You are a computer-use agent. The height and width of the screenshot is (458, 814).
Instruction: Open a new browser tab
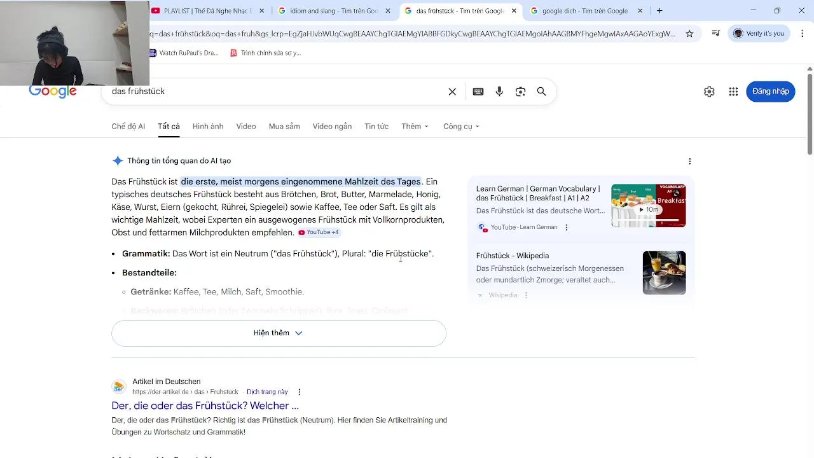click(659, 11)
